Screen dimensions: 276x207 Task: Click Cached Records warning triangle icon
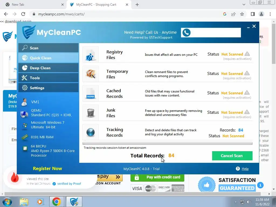click(247, 92)
